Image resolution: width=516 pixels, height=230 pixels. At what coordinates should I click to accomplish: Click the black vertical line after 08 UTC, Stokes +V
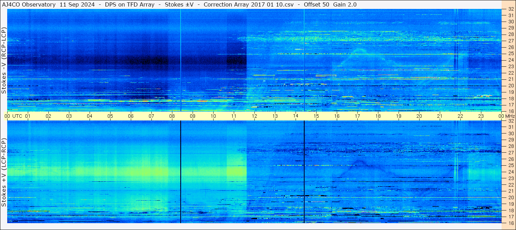[x=180, y=172]
